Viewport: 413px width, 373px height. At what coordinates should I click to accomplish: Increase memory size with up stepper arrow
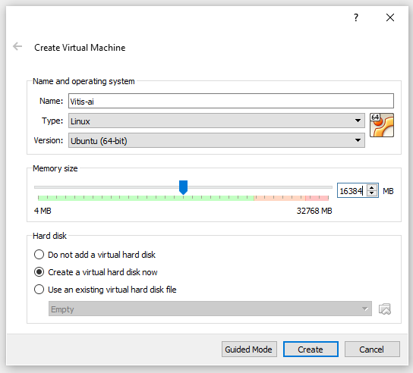coord(372,187)
